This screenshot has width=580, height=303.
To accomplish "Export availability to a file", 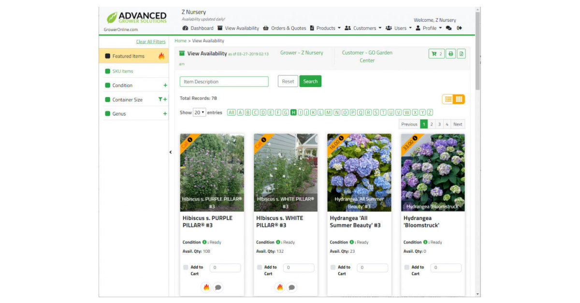I will (x=461, y=54).
